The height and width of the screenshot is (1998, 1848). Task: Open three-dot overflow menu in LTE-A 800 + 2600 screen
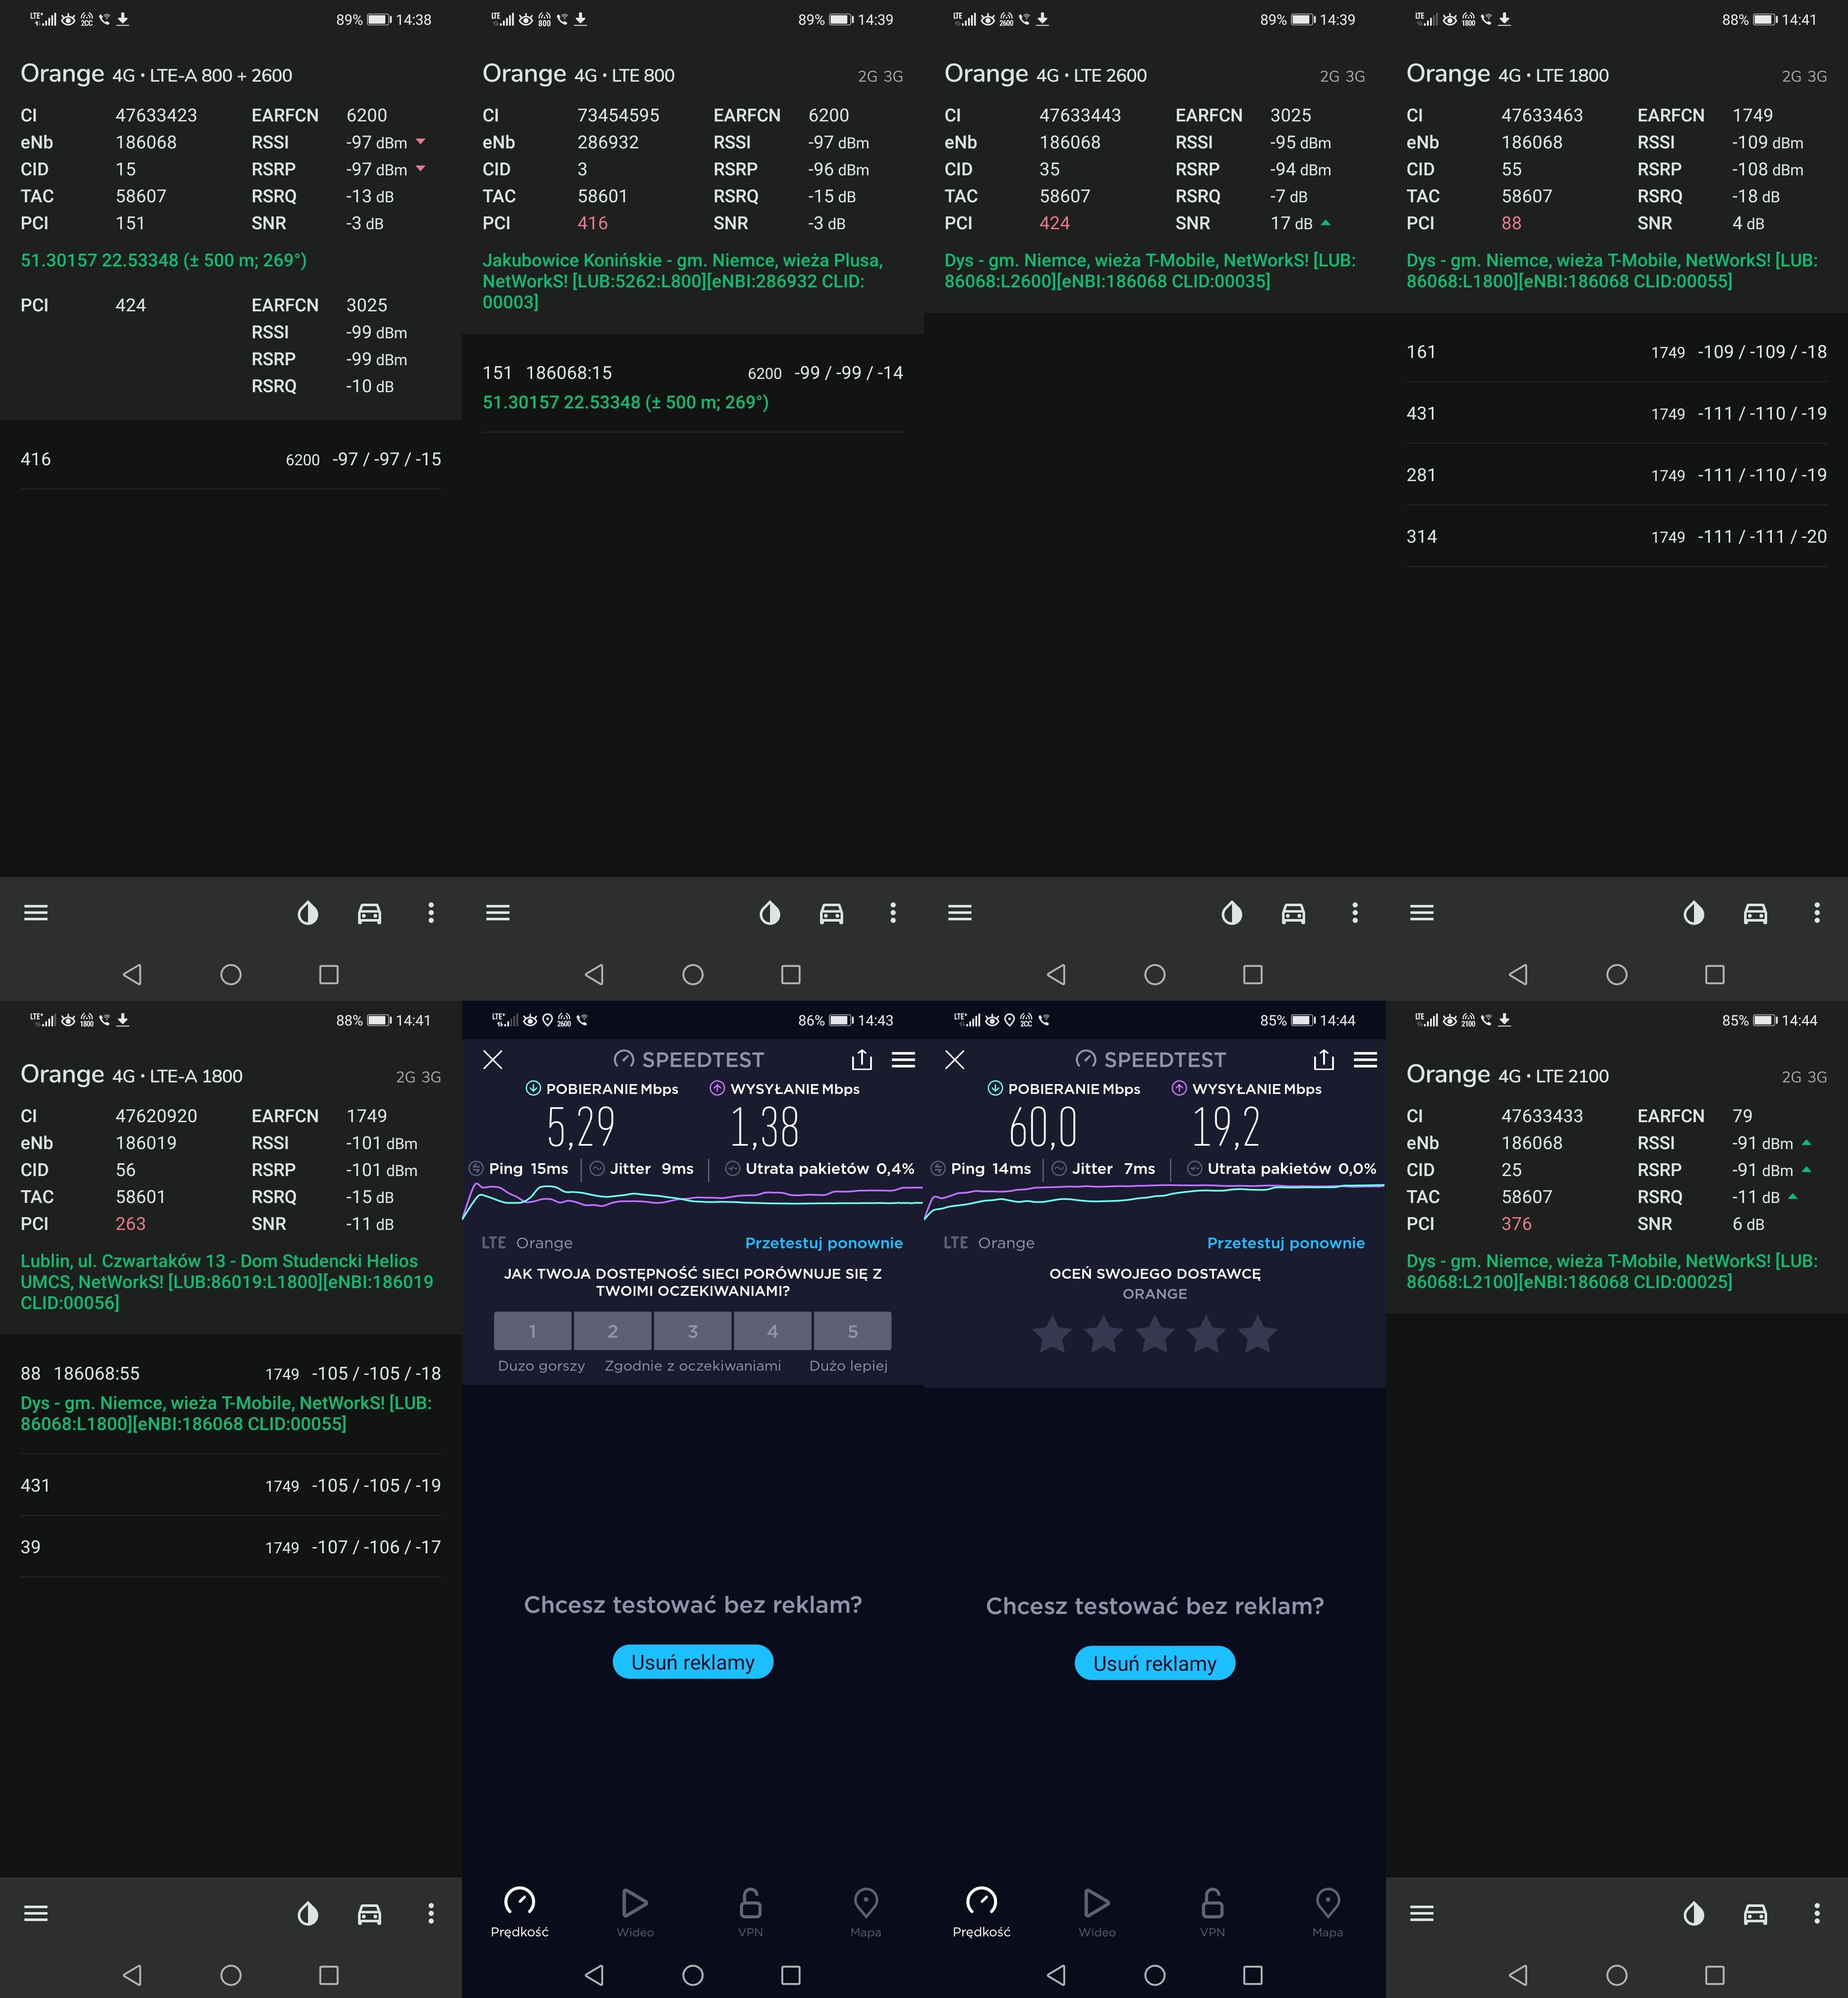coord(431,913)
